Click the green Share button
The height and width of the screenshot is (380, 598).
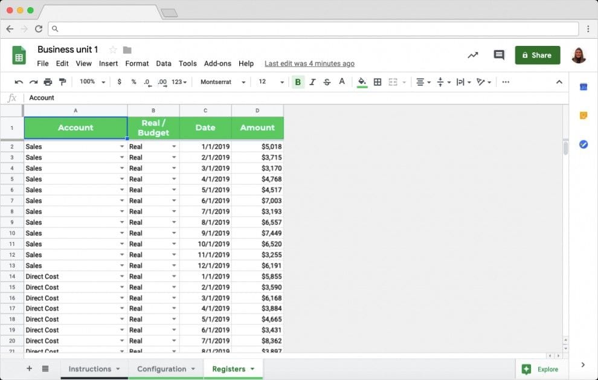[537, 55]
